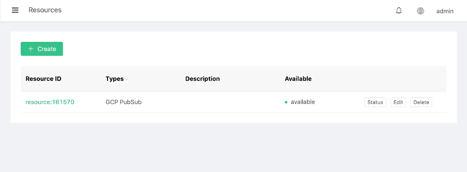This screenshot has height=172, width=467.
Task: Click the globe language icon
Action: pyautogui.click(x=420, y=11)
